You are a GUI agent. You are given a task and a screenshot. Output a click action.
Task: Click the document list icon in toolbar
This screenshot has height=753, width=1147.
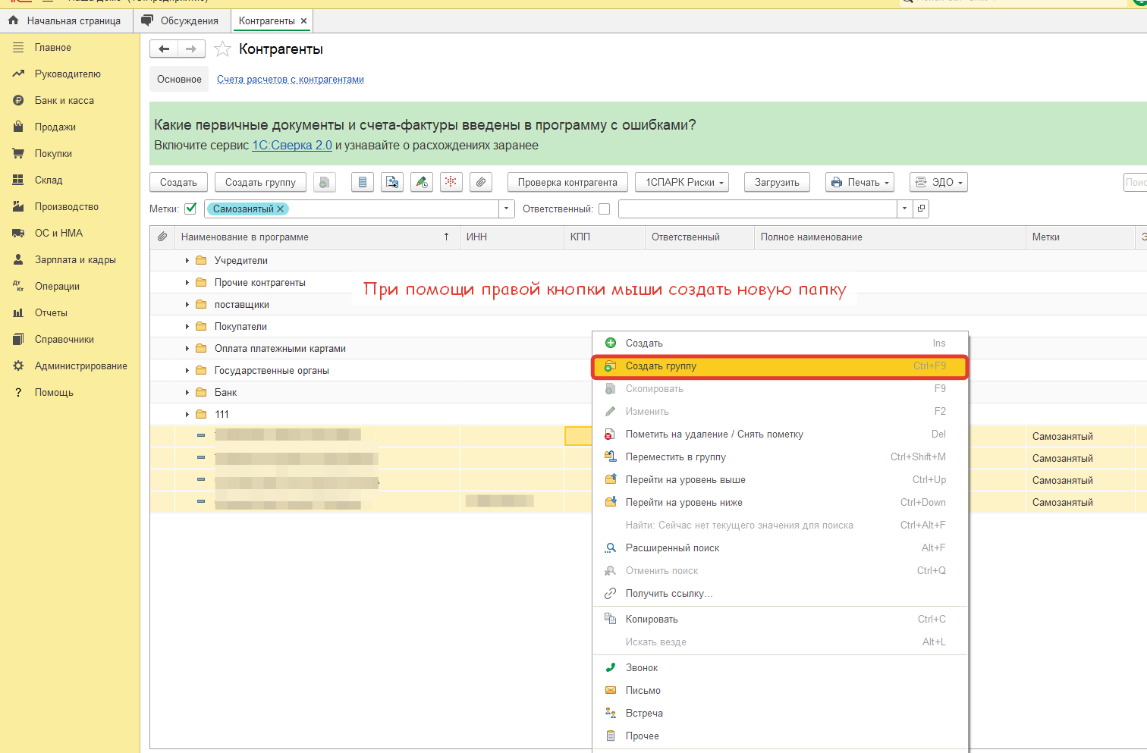point(363,182)
